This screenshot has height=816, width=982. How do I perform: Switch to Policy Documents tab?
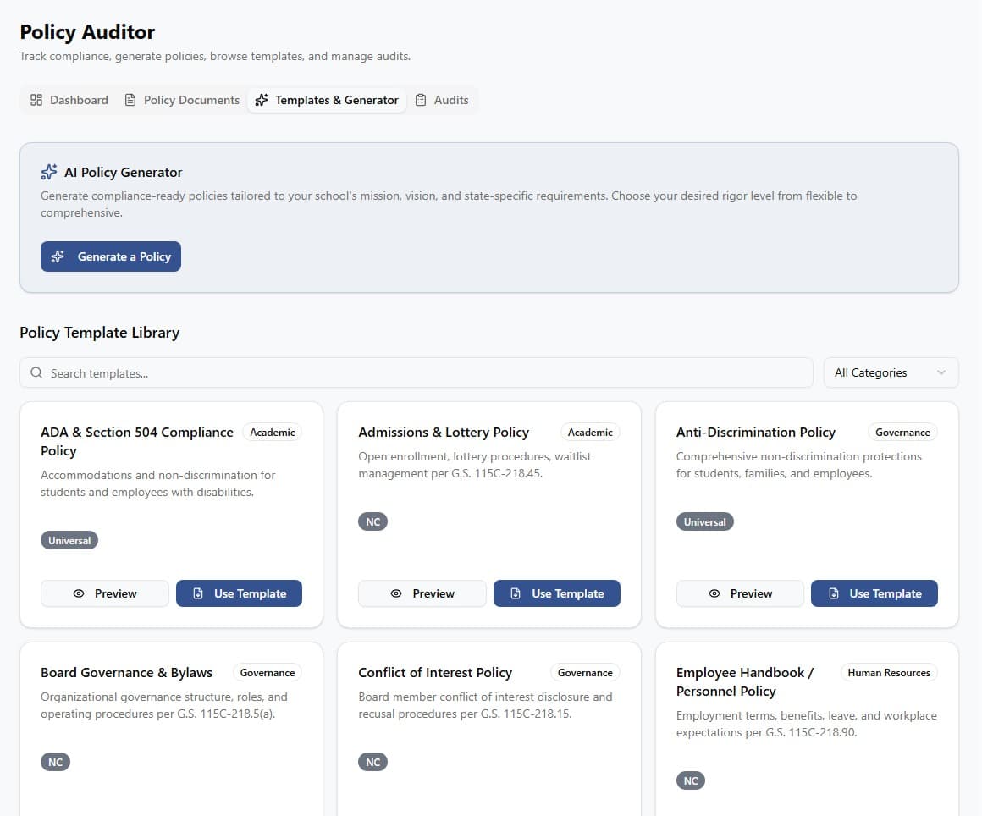point(182,100)
